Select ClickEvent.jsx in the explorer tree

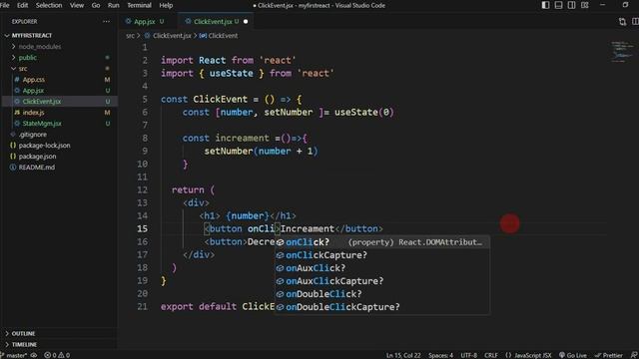(x=59, y=102)
